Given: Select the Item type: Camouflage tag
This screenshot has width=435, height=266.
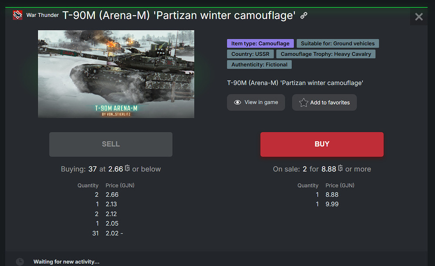Looking at the screenshot, I should tap(260, 43).
